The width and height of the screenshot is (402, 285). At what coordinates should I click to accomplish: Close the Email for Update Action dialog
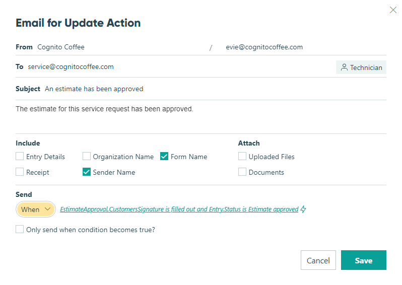(x=393, y=10)
